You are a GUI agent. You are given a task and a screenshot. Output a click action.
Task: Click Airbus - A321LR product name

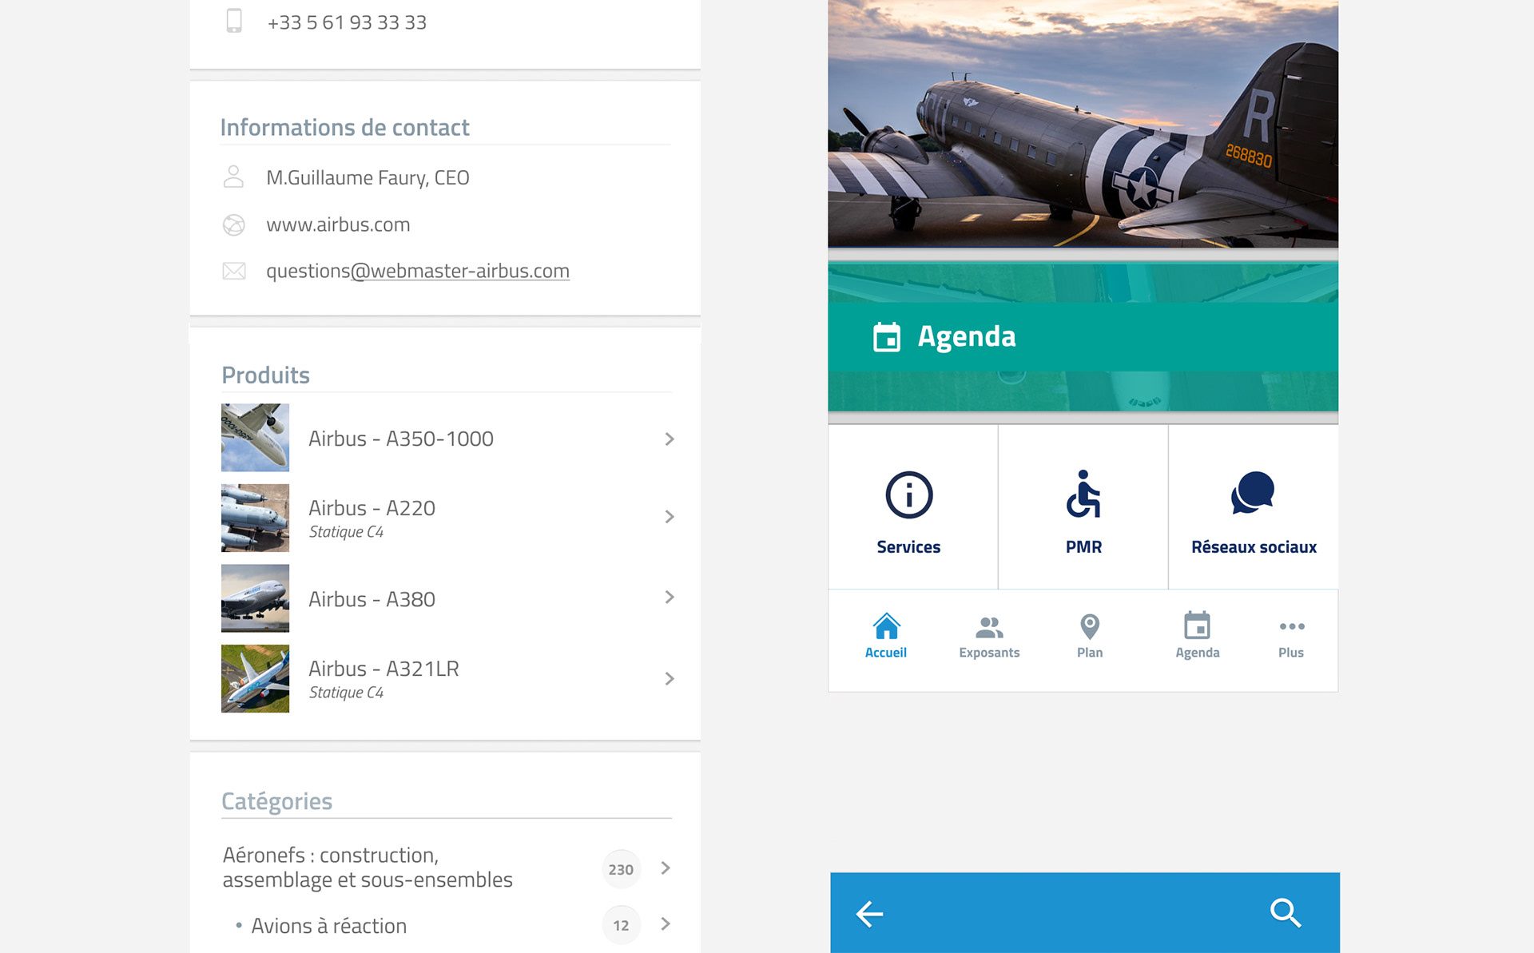(383, 669)
